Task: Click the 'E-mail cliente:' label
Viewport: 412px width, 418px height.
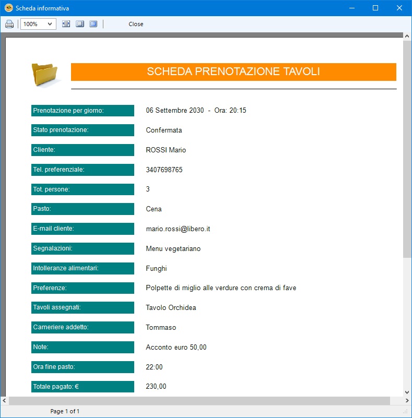Action: pyautogui.click(x=83, y=229)
